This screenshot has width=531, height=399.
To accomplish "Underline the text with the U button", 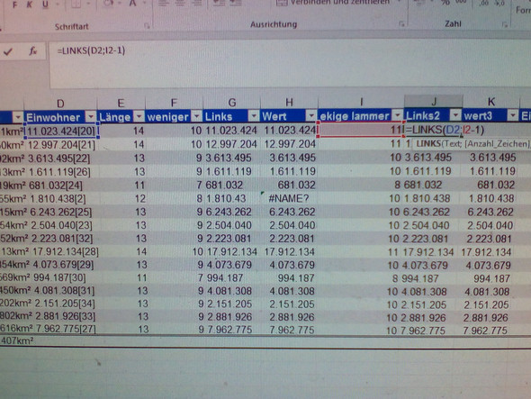I will pos(45,5).
